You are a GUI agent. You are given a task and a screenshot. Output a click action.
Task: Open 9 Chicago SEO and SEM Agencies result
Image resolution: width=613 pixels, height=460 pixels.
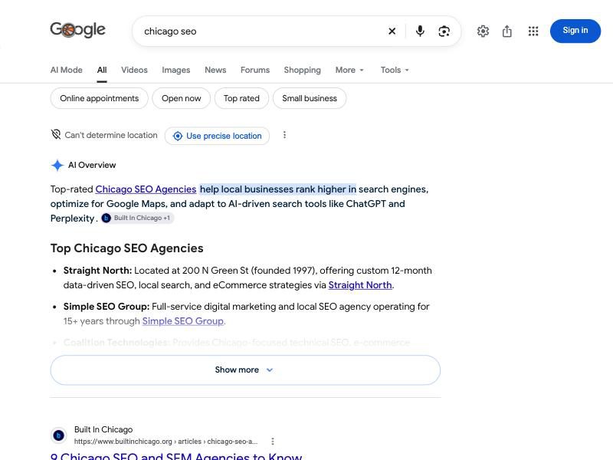(x=176, y=456)
